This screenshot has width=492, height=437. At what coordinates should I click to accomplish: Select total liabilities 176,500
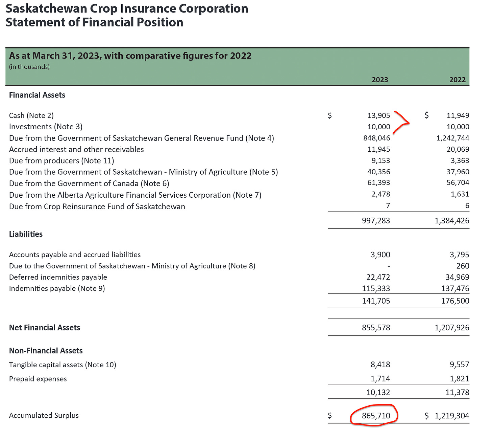(455, 301)
